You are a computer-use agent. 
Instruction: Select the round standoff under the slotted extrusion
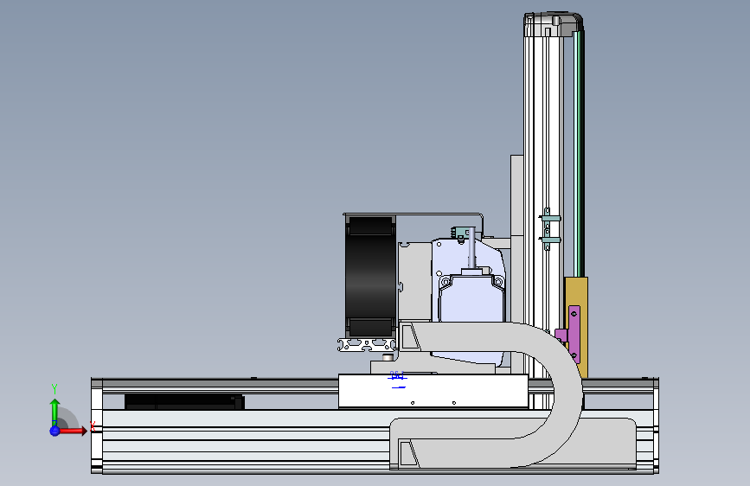pyautogui.click(x=388, y=357)
